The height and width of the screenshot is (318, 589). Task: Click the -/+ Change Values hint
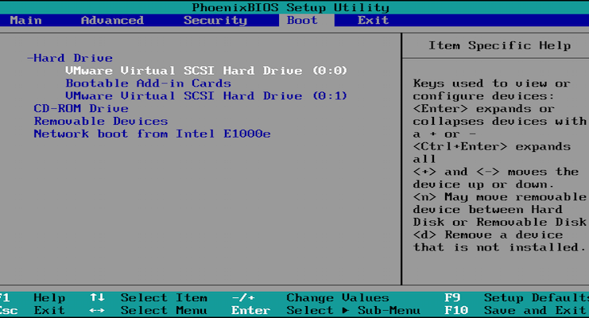[x=310, y=297]
